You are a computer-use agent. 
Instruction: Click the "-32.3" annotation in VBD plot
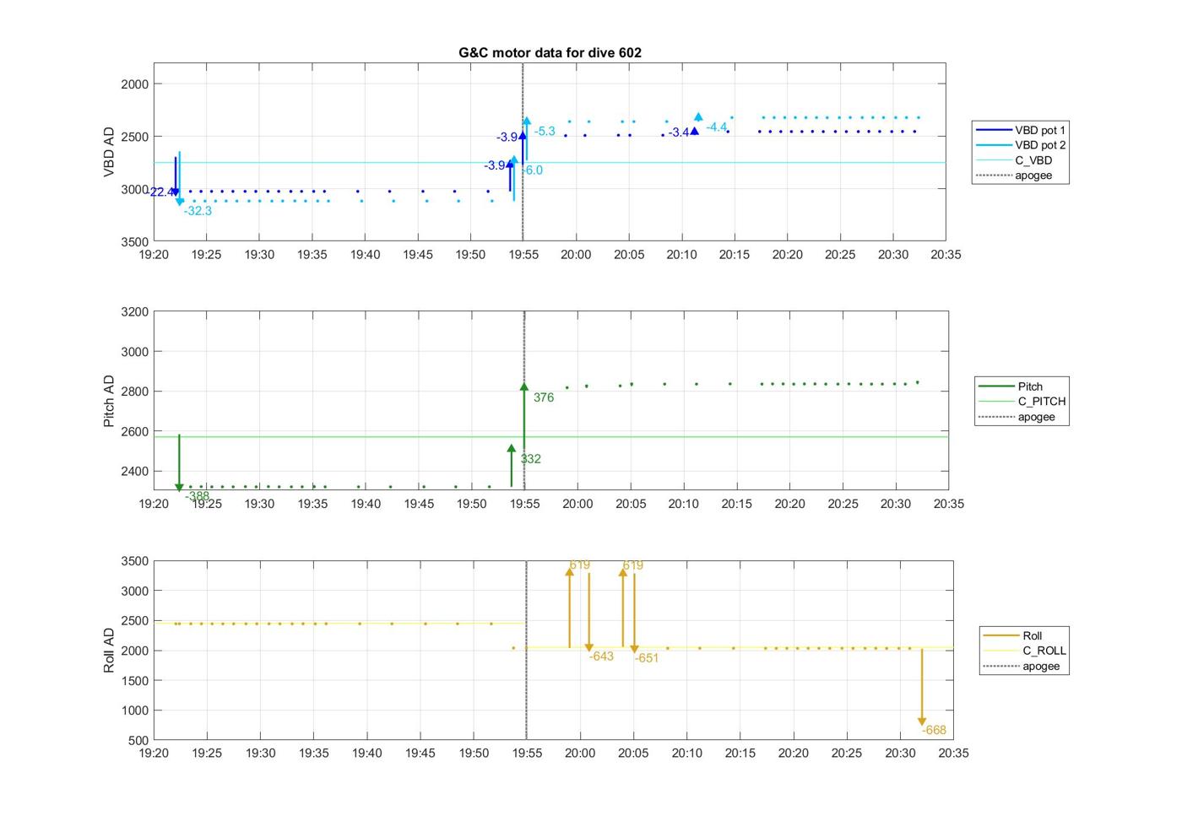[198, 211]
